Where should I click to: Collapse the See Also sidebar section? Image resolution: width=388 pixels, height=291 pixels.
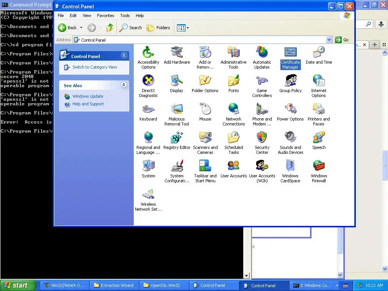pyautogui.click(x=124, y=85)
